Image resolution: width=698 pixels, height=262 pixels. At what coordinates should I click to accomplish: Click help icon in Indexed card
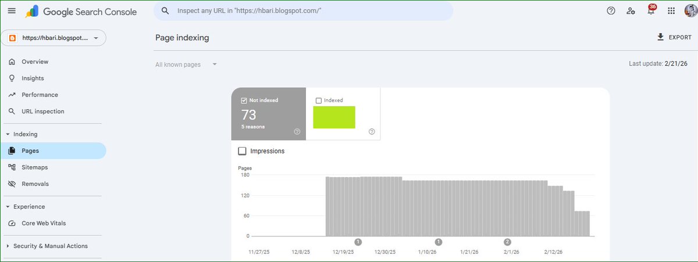coord(372,132)
